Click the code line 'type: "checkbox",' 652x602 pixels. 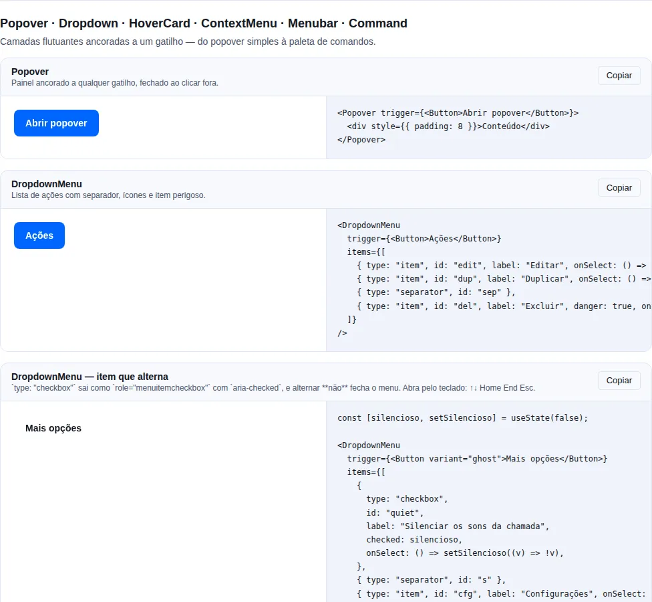pos(407,499)
